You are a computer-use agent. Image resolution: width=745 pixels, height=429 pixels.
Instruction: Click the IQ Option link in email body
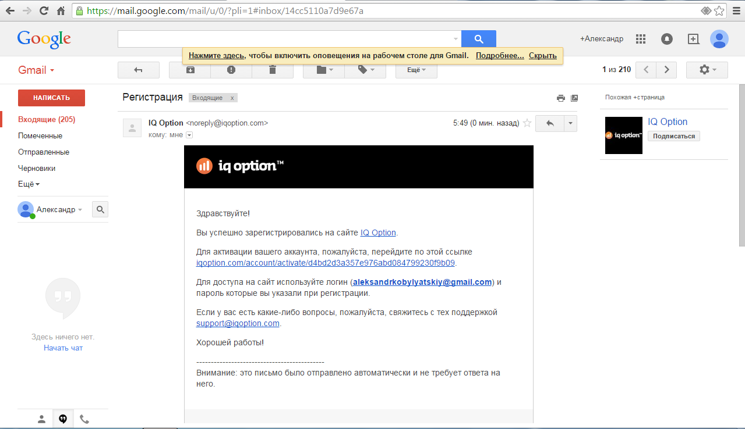[378, 233]
